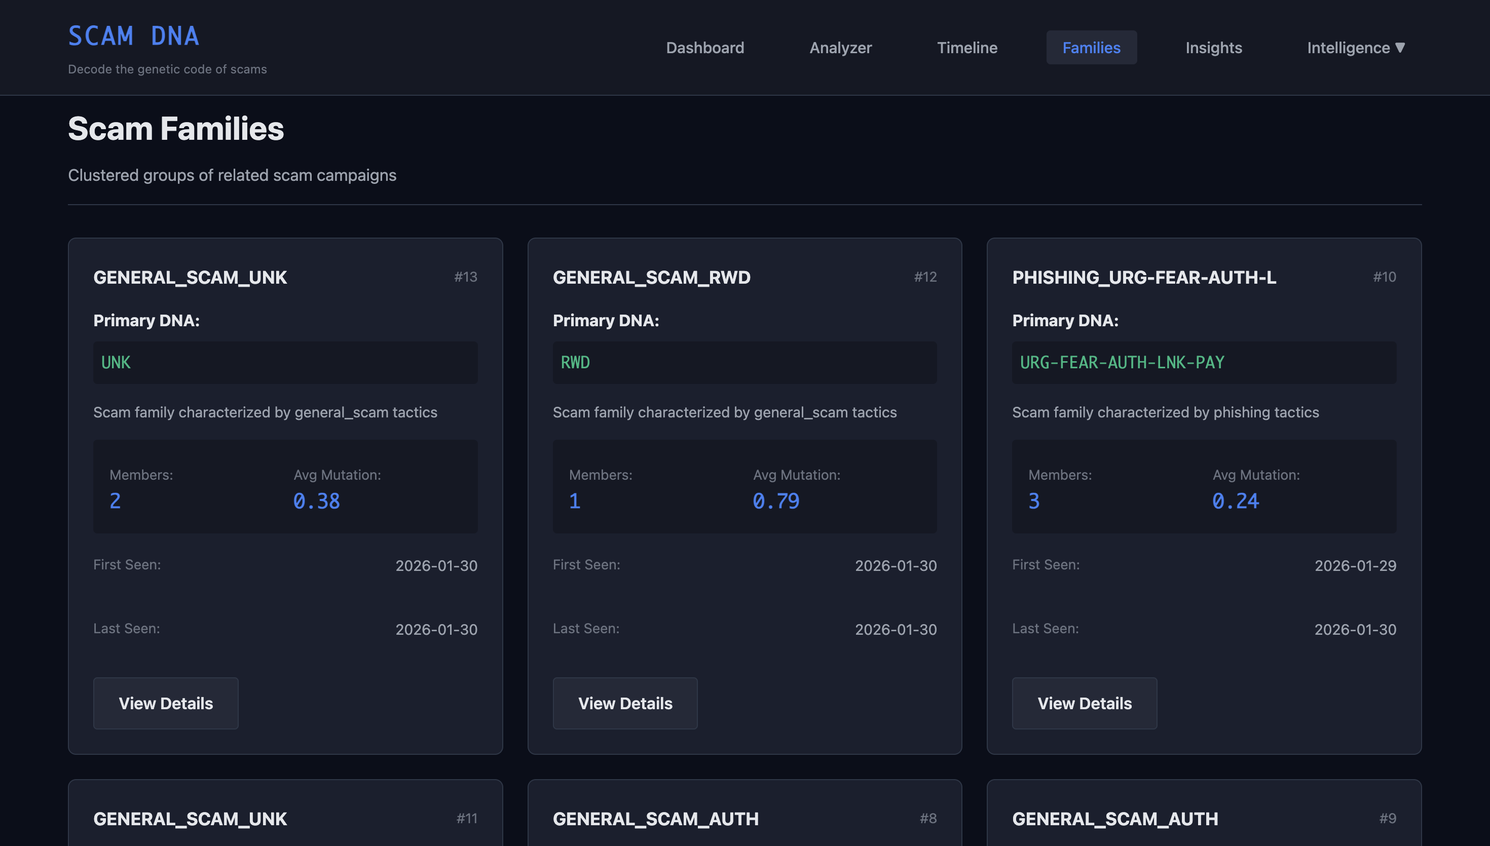Switch to Timeline view
Image resolution: width=1490 pixels, height=846 pixels.
click(967, 48)
